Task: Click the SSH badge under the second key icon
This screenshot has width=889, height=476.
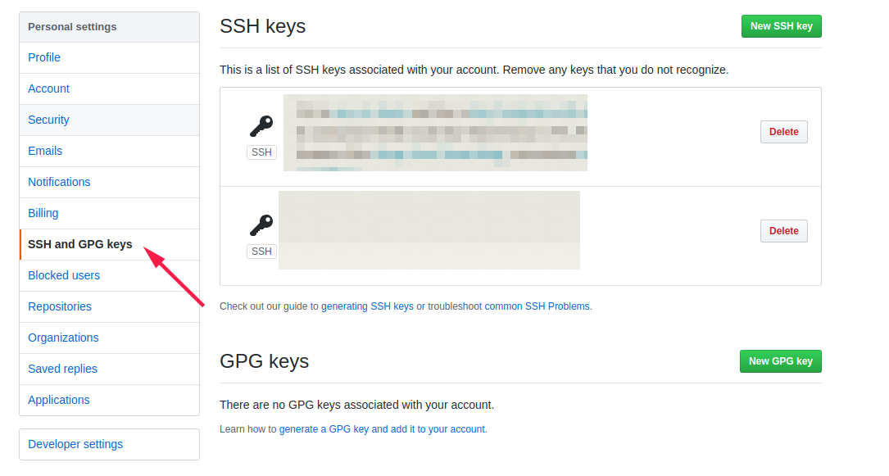Action: (x=261, y=251)
